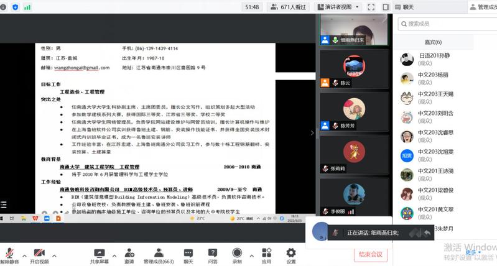Screen dimensions: 497x266
Task: Click the reply arrow on the speaking notification
Action: [427, 233]
